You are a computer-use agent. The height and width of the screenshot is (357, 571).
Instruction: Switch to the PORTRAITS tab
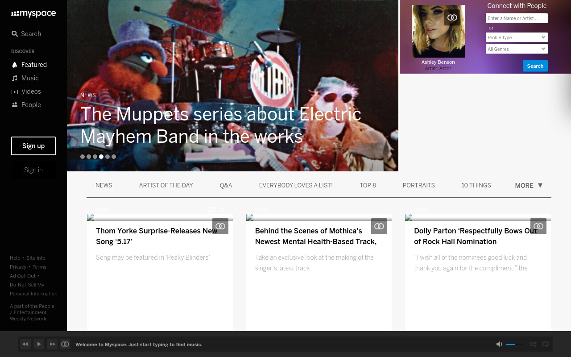419,185
